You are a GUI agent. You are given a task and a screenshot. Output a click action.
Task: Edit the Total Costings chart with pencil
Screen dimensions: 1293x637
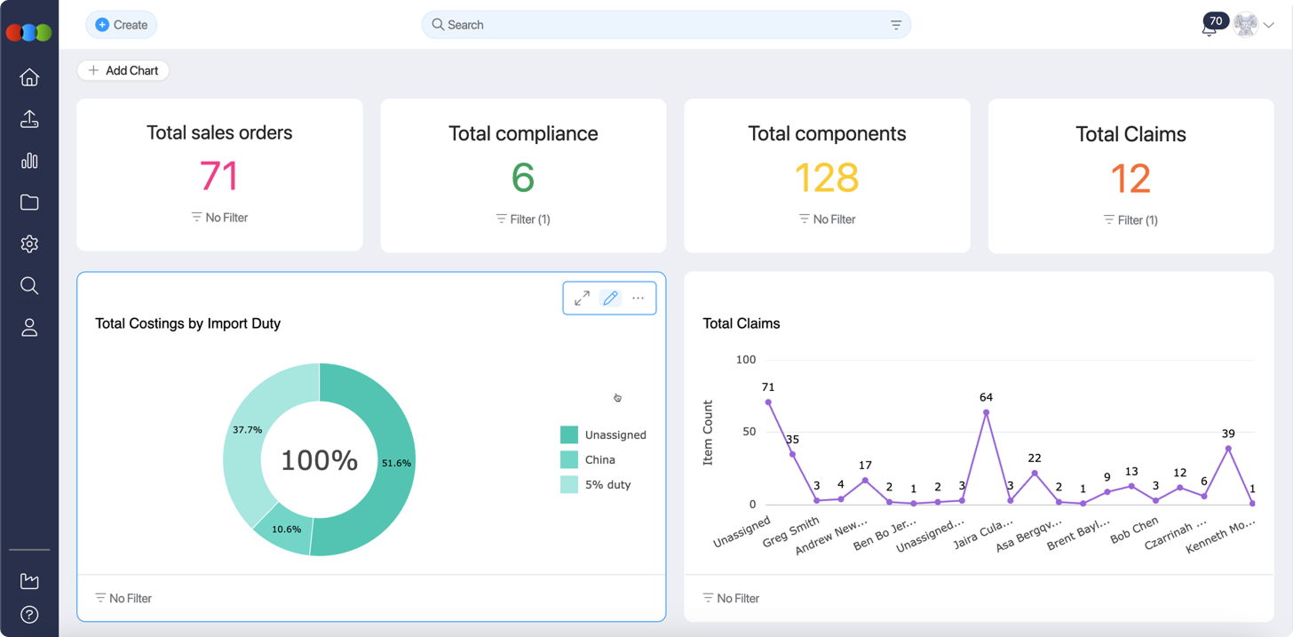610,299
